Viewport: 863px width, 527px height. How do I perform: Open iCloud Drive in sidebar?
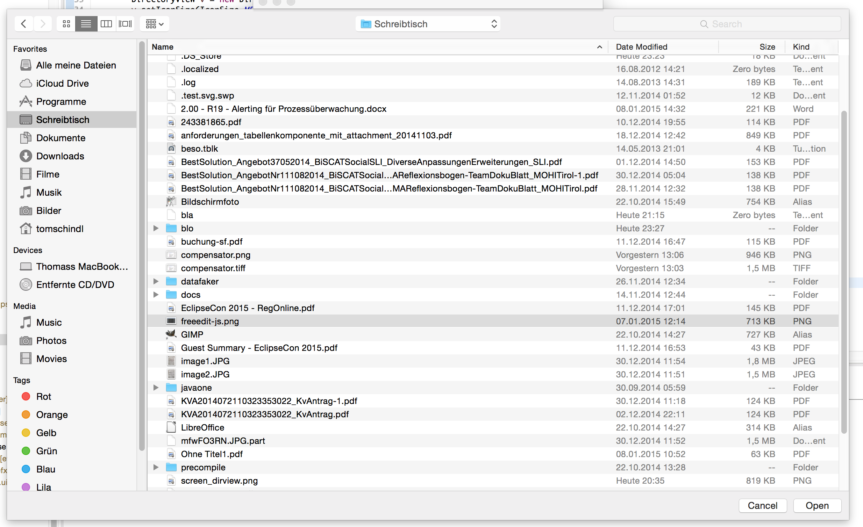coord(72,83)
